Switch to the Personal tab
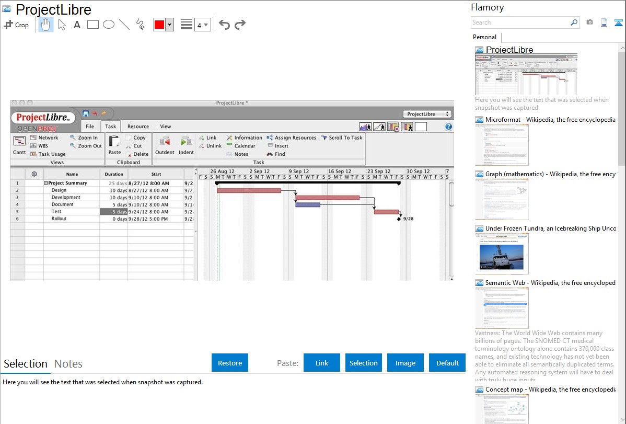Image resolution: width=626 pixels, height=424 pixels. pyautogui.click(x=485, y=37)
